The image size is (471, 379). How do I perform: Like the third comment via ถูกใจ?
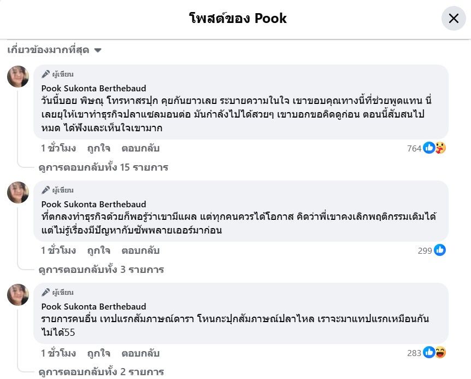98,353
